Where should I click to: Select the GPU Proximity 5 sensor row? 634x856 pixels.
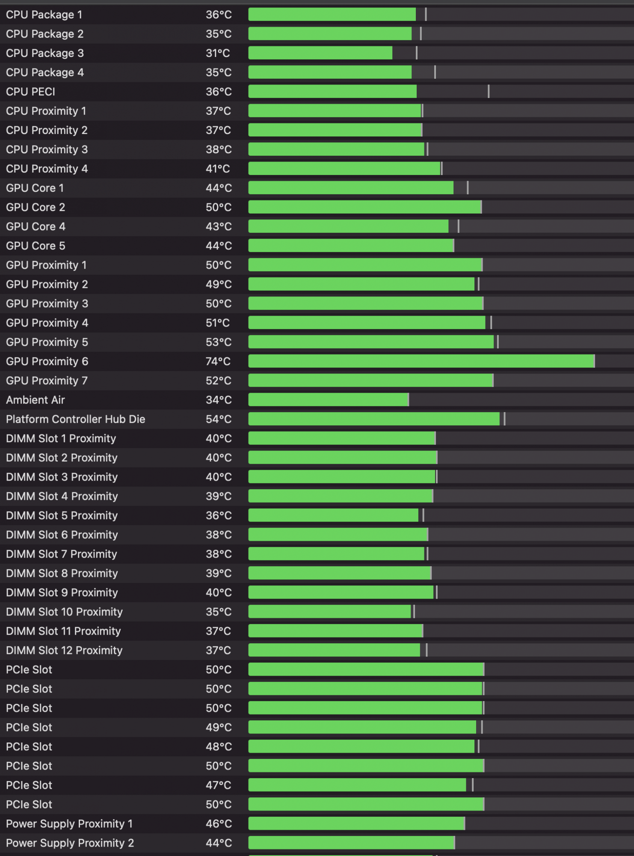pos(47,342)
